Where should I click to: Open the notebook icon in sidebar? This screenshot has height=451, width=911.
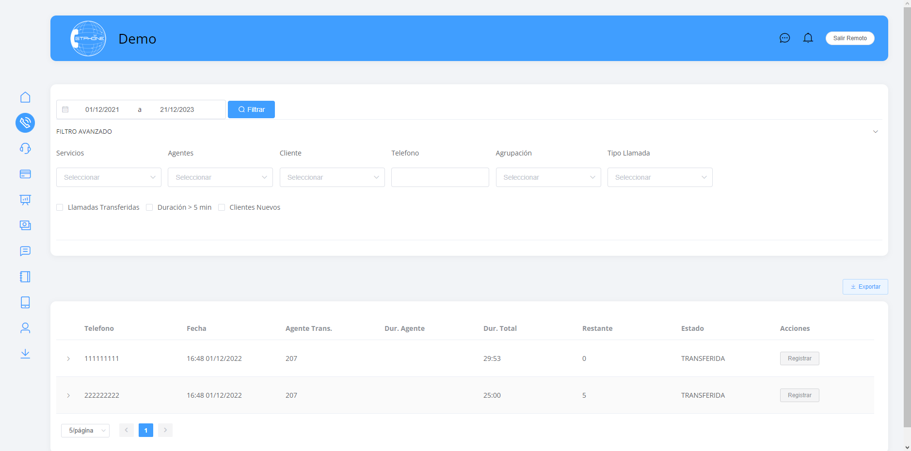pyautogui.click(x=25, y=277)
